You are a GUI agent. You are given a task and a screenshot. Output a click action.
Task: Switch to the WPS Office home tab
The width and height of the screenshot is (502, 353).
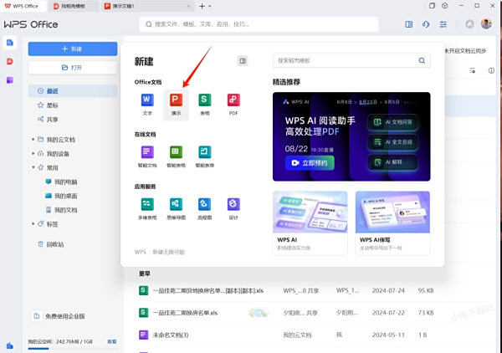[x=22, y=6]
